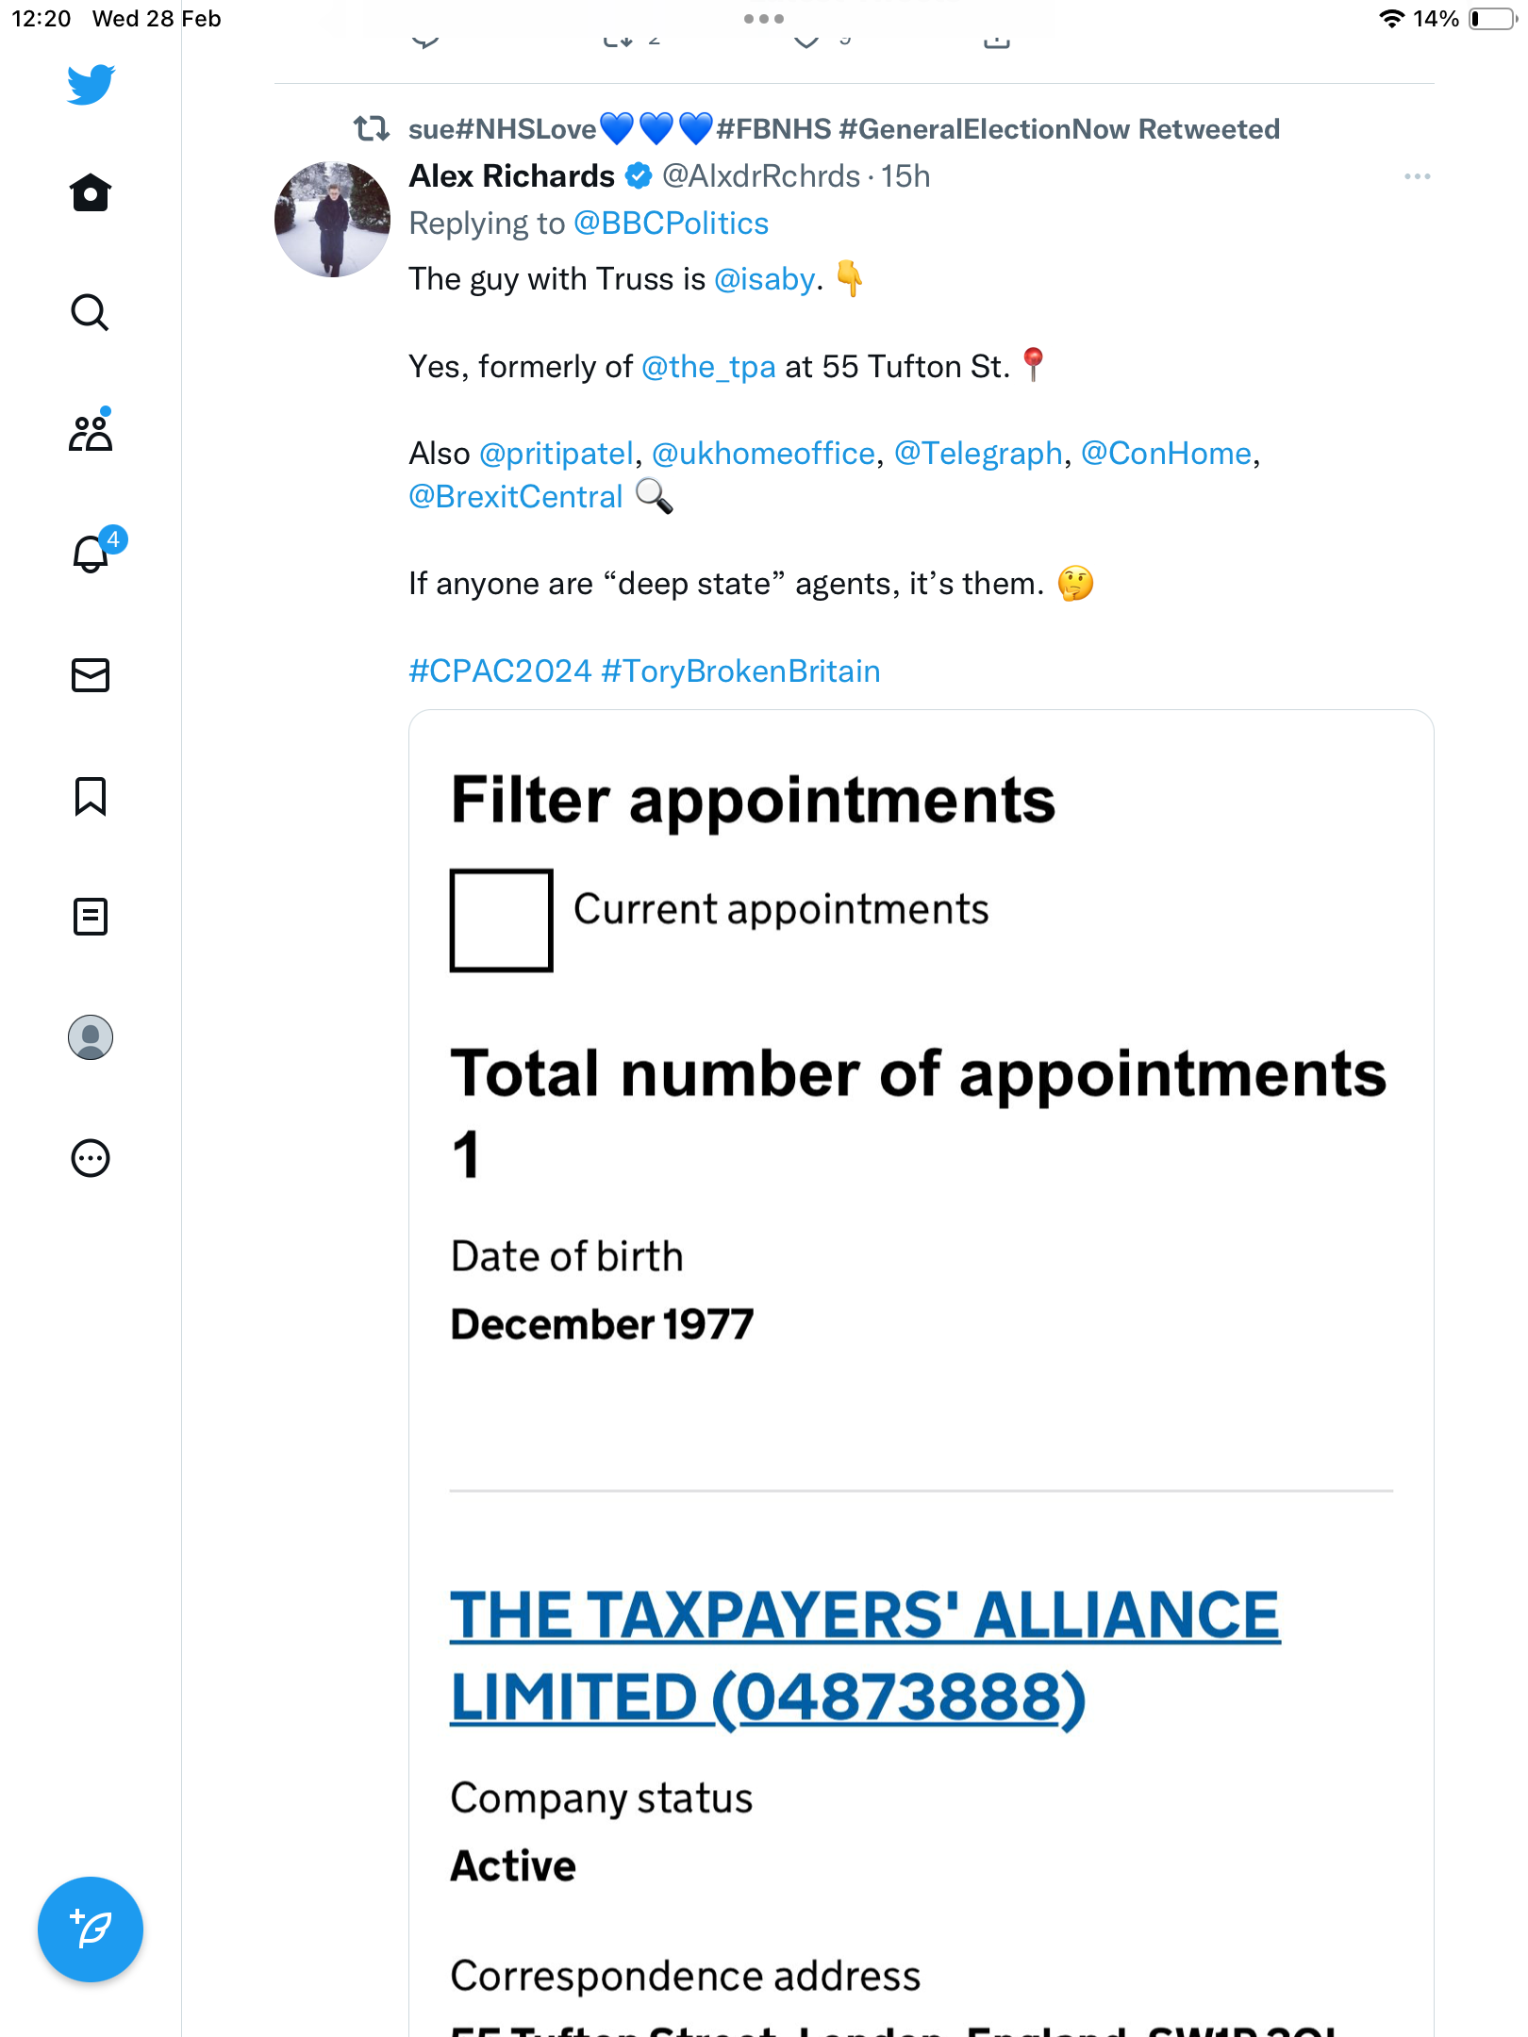The height and width of the screenshot is (2037, 1528).
Task: Open the Profile avatar icon
Action: (x=91, y=1037)
